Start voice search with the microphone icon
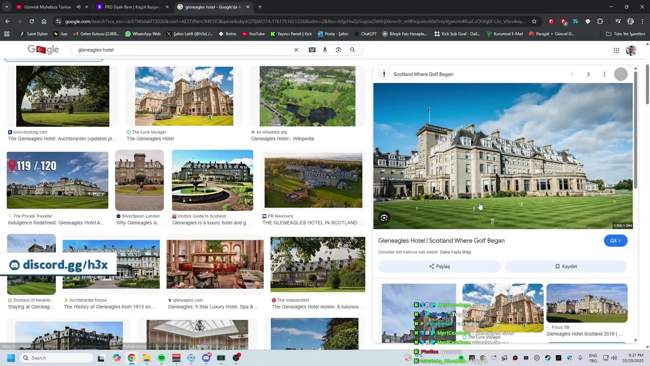 [325, 50]
